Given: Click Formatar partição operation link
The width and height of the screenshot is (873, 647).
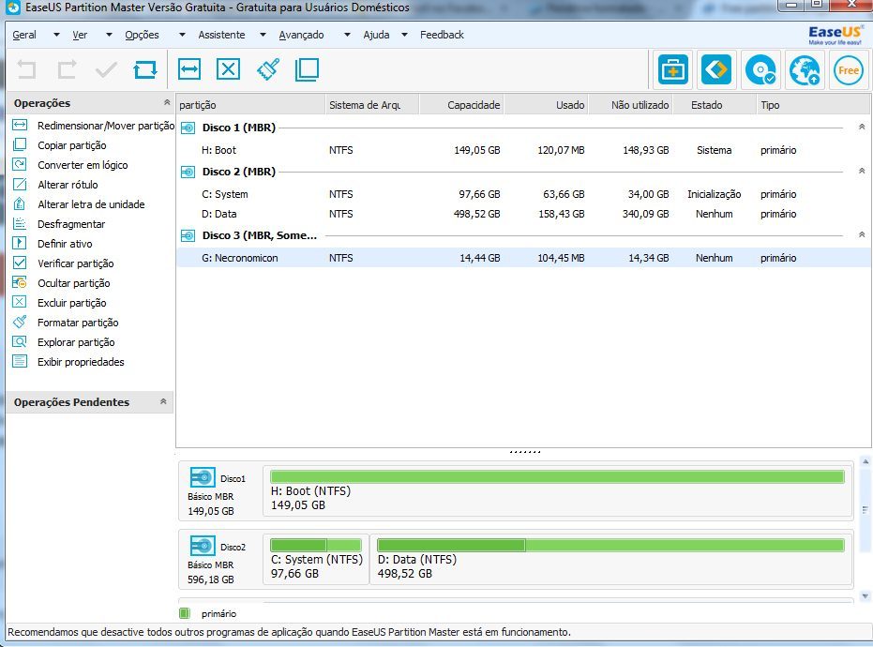Looking at the screenshot, I should tap(78, 323).
